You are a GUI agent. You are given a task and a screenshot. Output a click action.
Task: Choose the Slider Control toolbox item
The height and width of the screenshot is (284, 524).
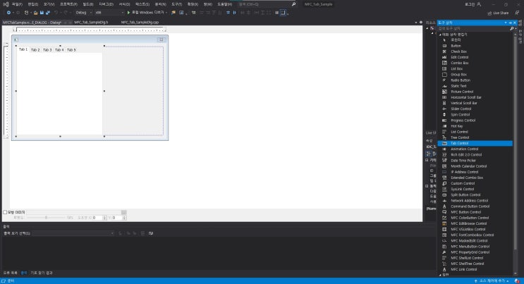point(475,109)
